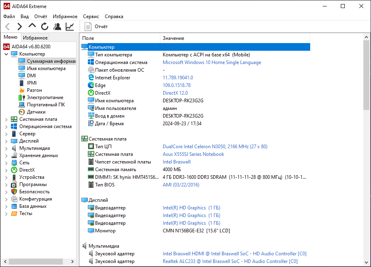Go back with the left arrow toolbar icon
The height and width of the screenshot is (267, 371).
click(x=7, y=27)
